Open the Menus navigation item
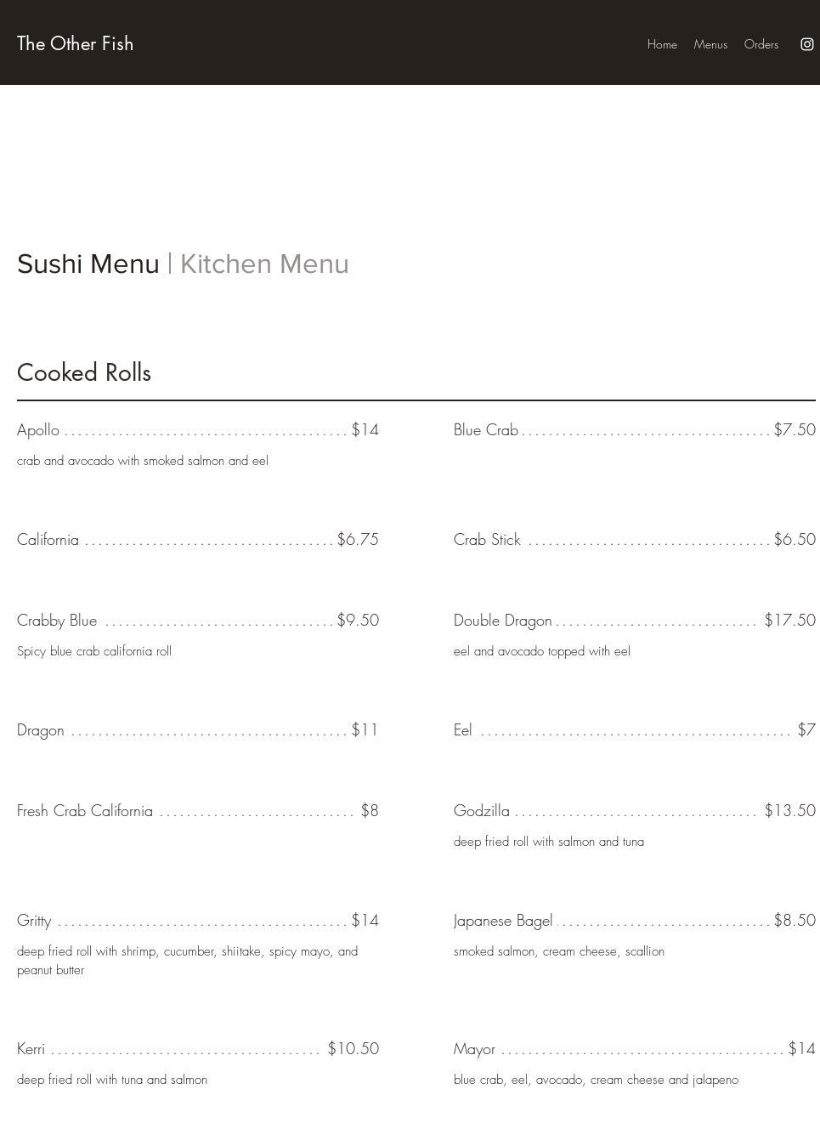Viewport: 820px width, 1146px height. pos(710,44)
